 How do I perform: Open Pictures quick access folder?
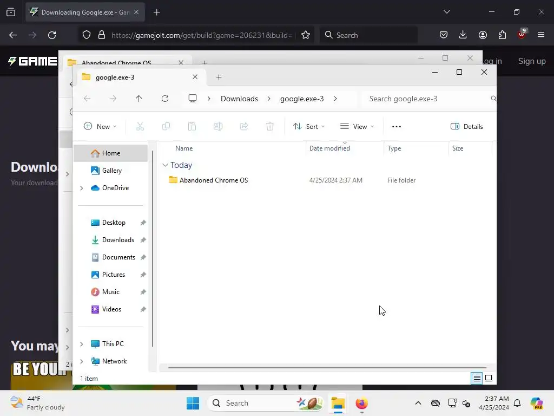110,275
